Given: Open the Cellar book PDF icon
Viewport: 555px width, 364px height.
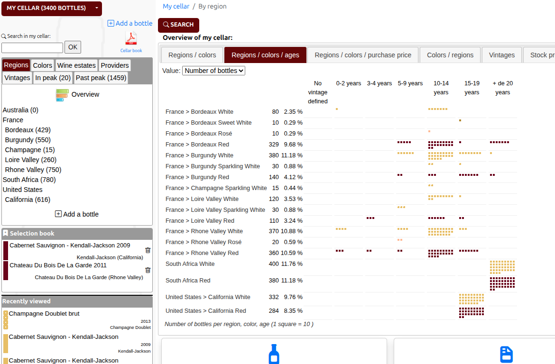Looking at the screenshot, I should point(131,39).
